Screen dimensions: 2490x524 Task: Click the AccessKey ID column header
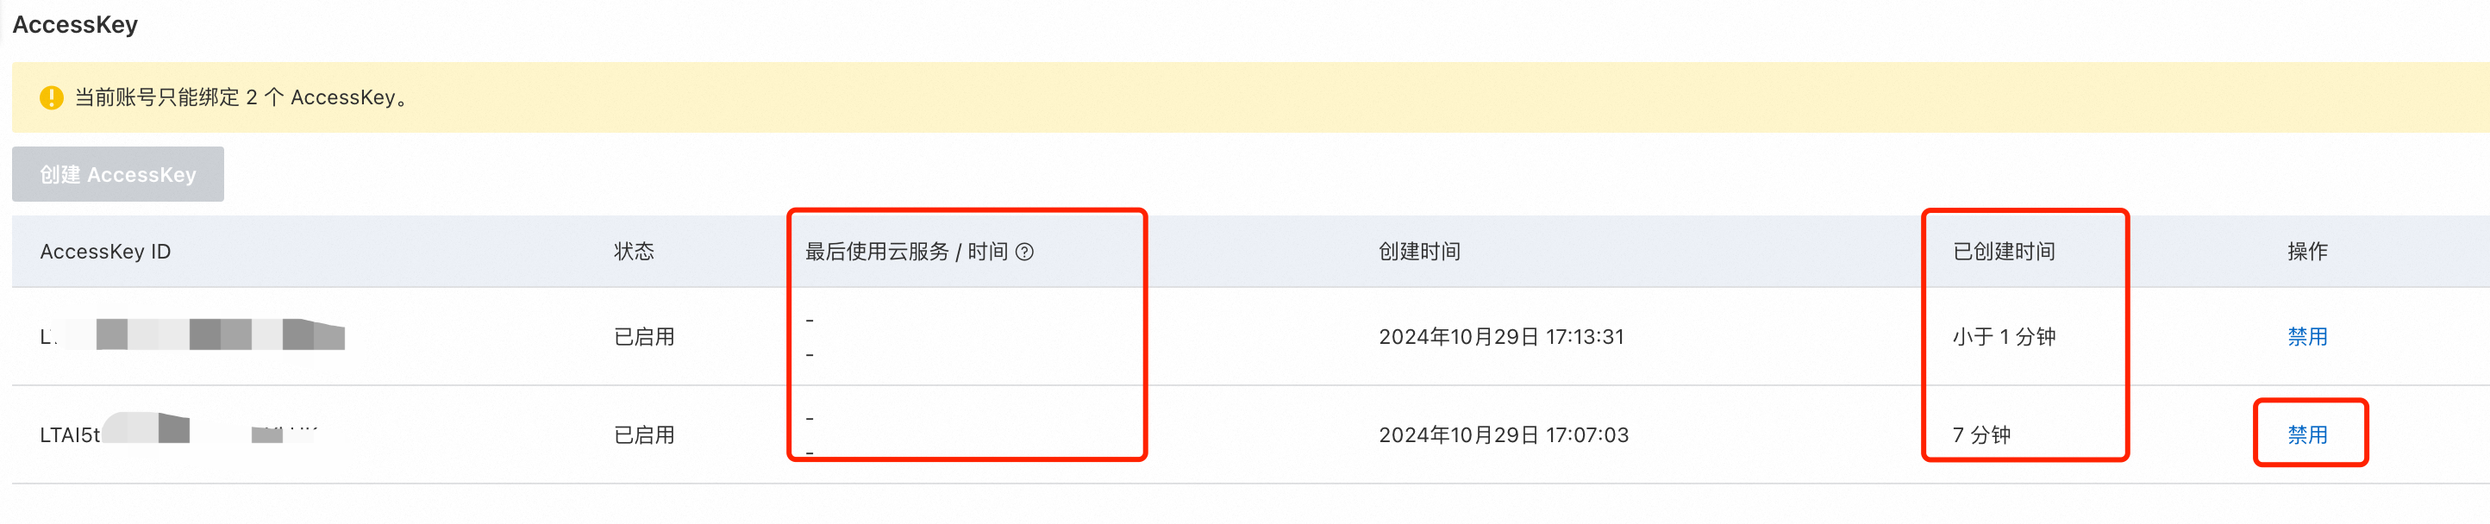(105, 253)
